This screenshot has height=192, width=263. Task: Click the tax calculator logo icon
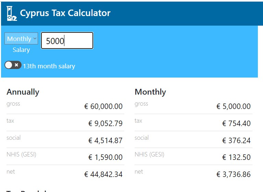(12, 13)
